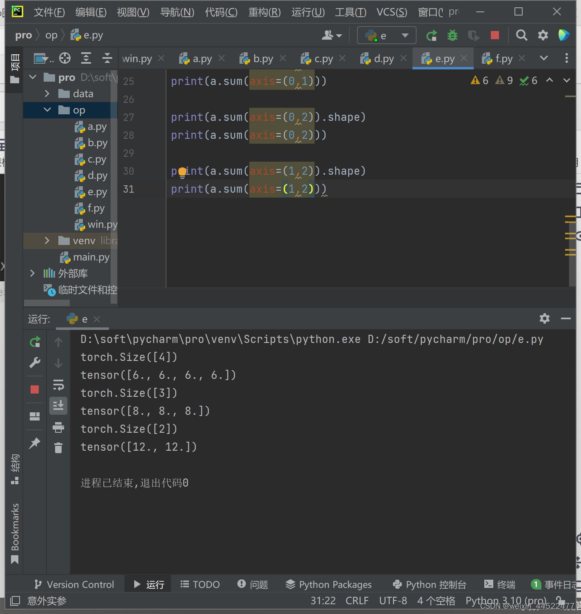Select main.py in the project tree

point(85,257)
